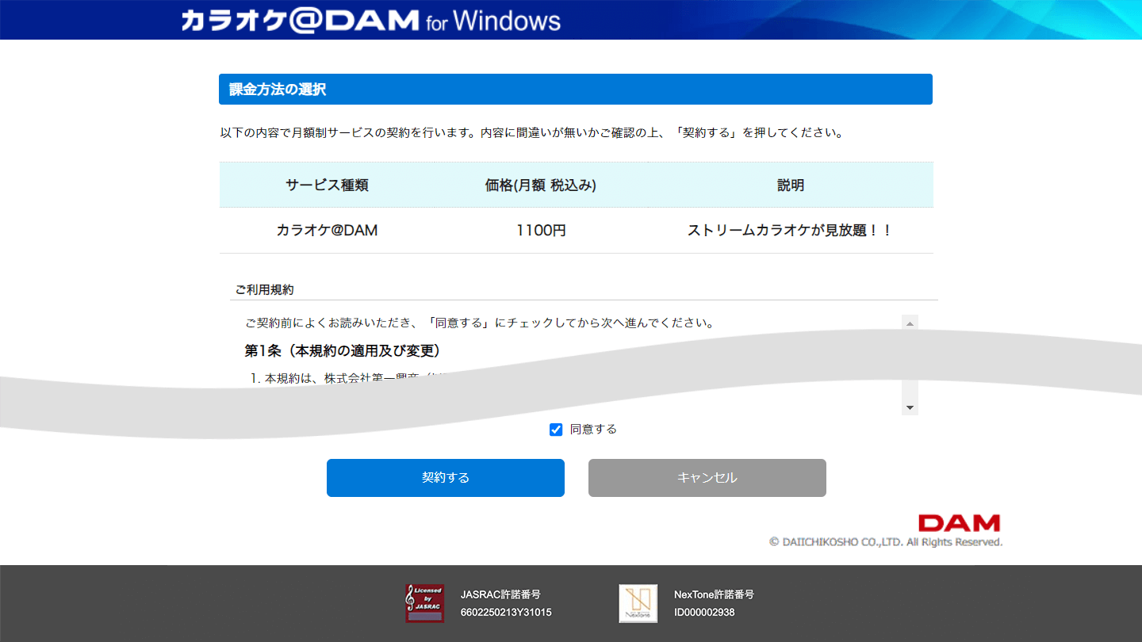Click the ご利用規約 label

264,290
